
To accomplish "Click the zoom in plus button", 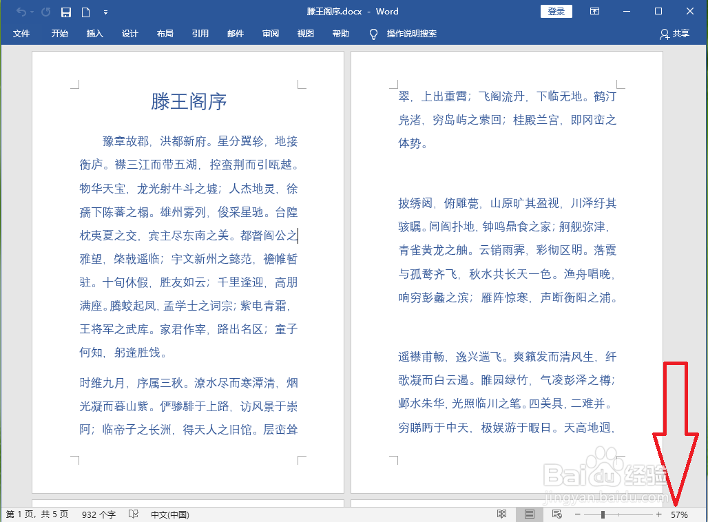I will 659,514.
